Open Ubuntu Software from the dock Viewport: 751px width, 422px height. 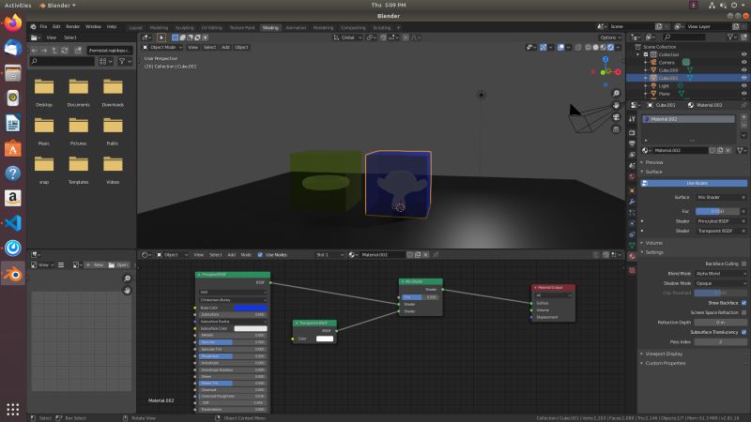[13, 148]
